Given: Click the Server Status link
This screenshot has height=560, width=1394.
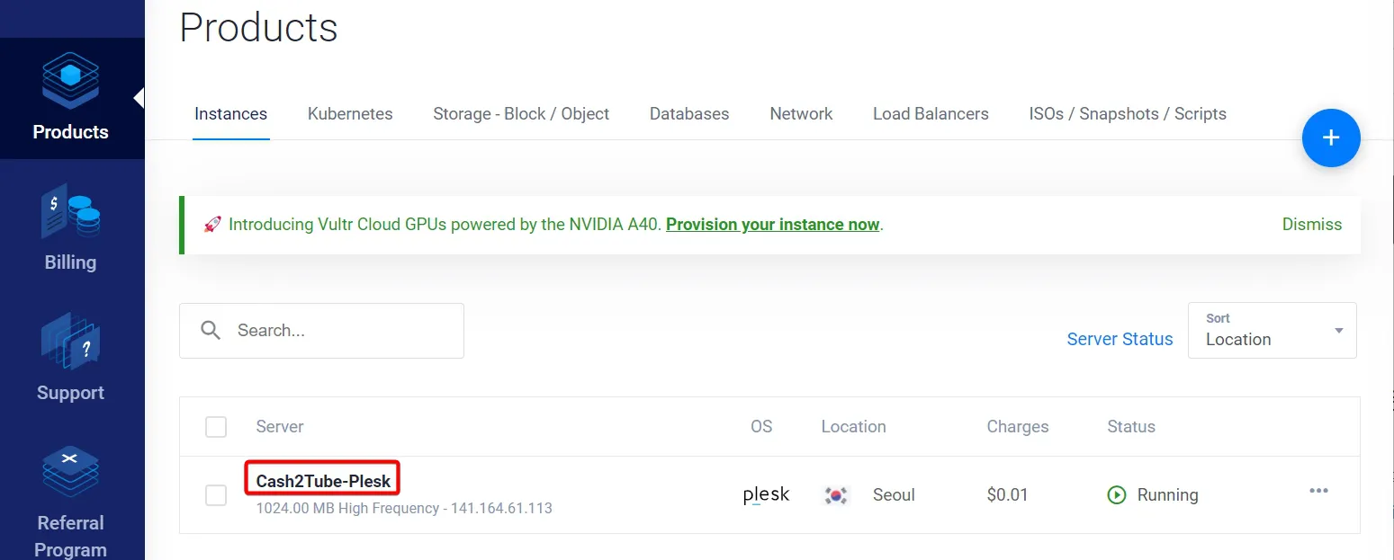Looking at the screenshot, I should [1120, 339].
